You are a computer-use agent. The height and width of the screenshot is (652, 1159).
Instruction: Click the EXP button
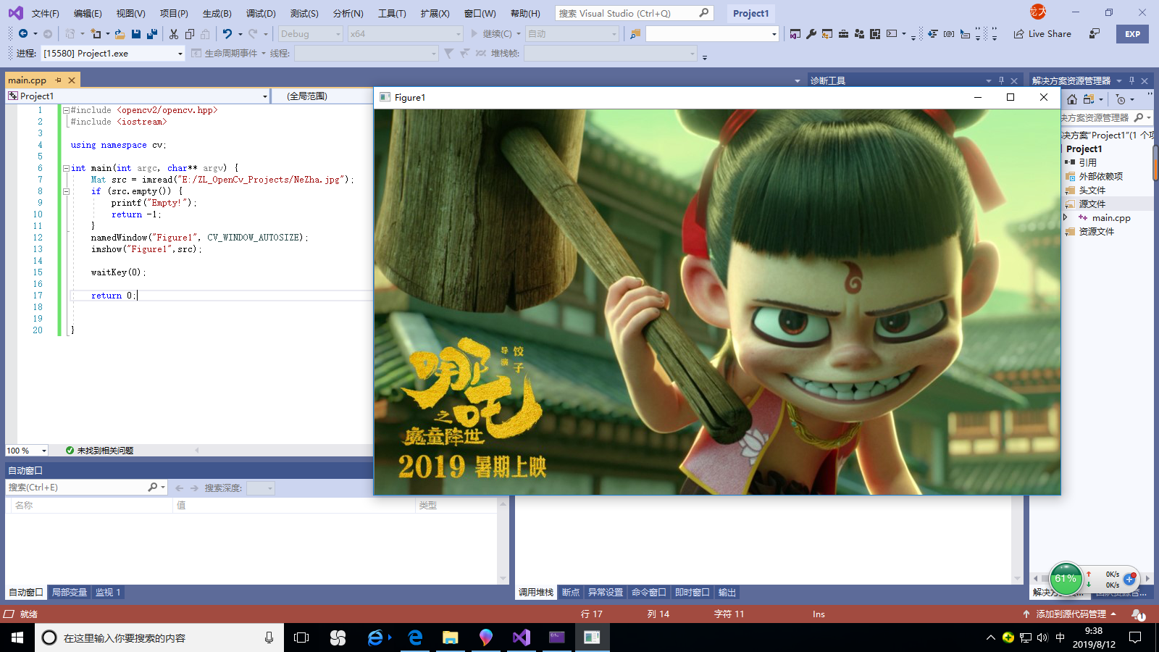[x=1133, y=34]
